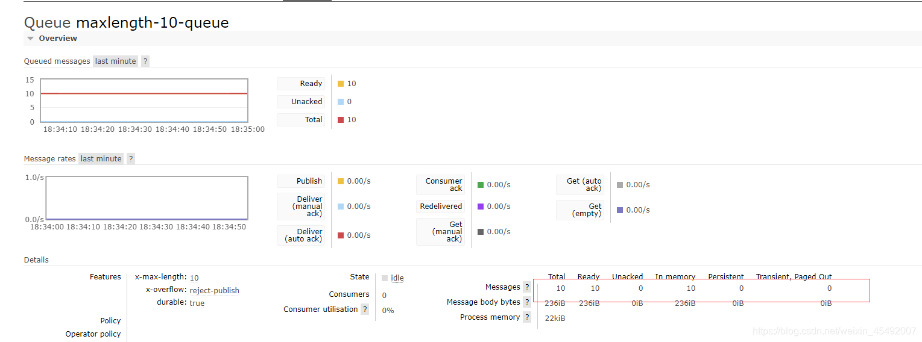
Task: Click the Consumer utilisation 0% value
Action: [388, 311]
